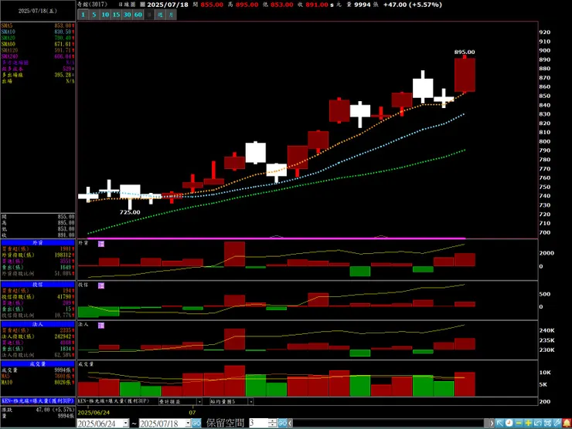Select the daily period button

149,15
